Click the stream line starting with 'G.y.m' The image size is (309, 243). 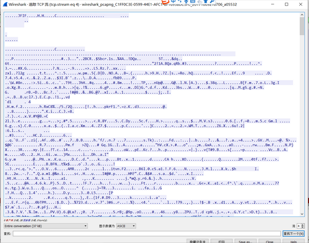[x=142, y=159]
